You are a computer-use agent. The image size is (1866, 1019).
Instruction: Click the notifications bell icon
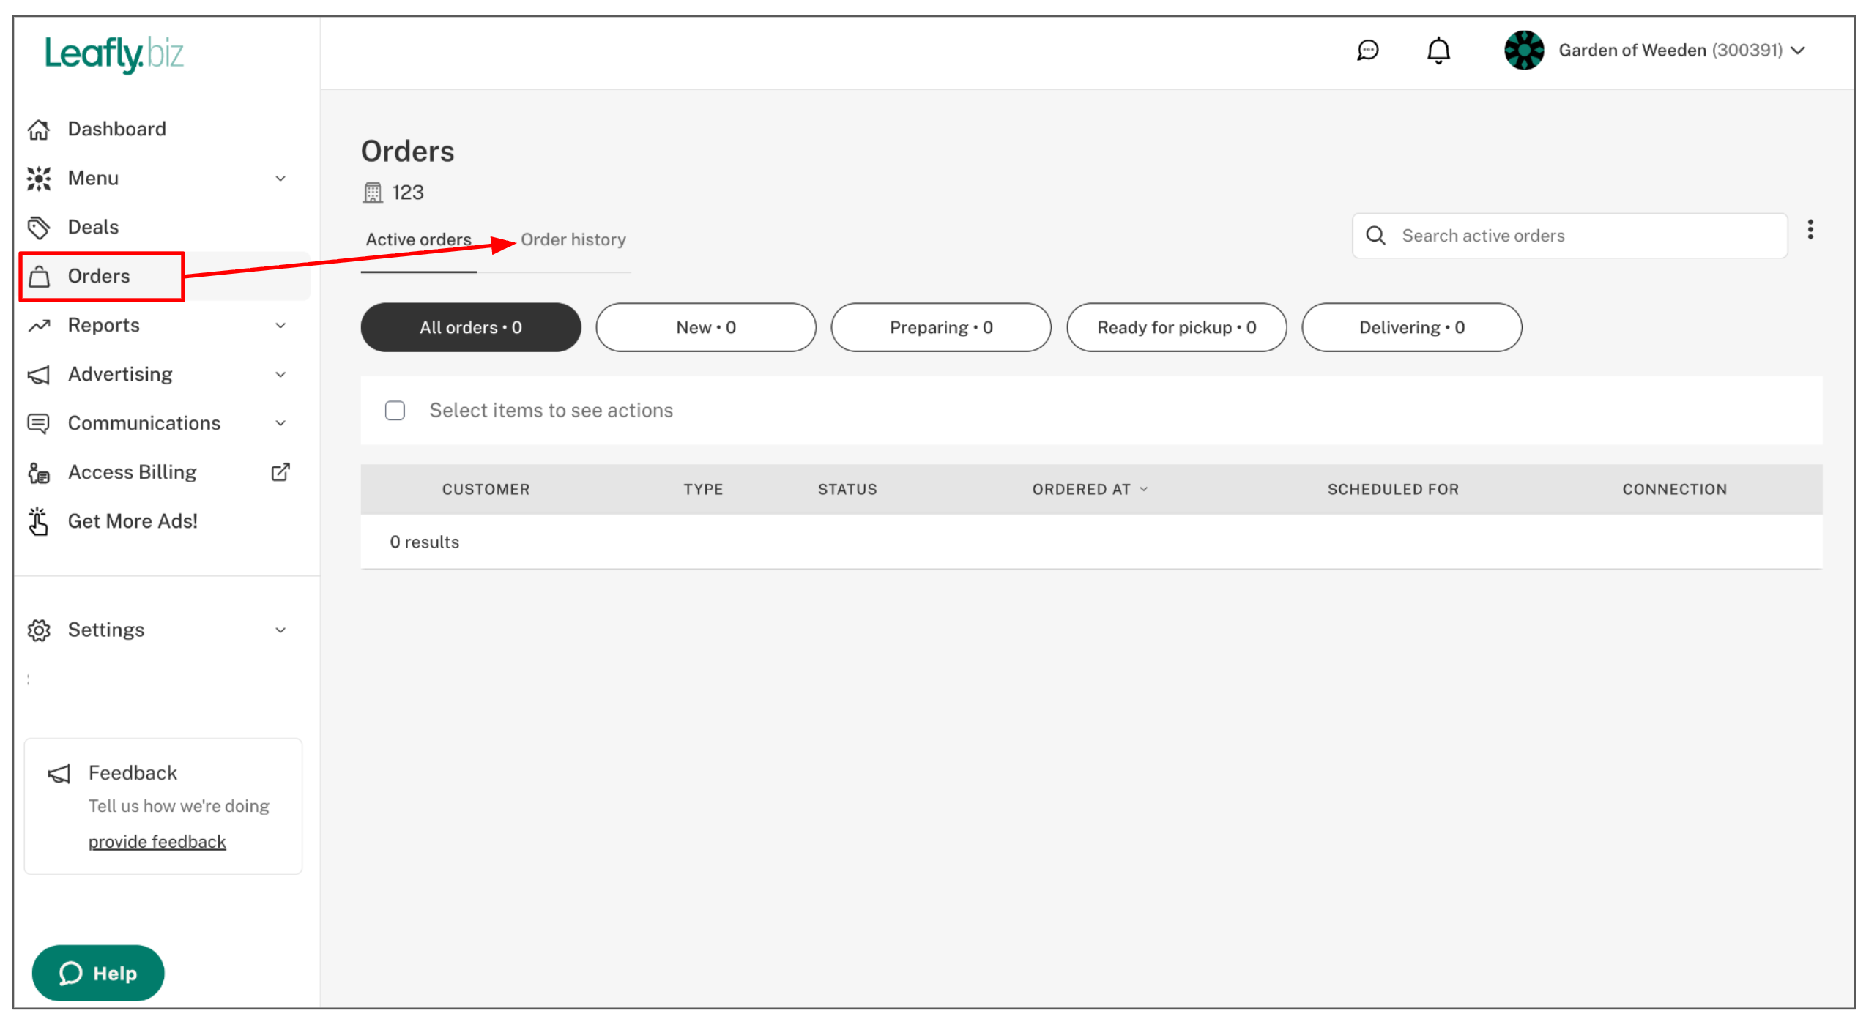click(x=1438, y=51)
